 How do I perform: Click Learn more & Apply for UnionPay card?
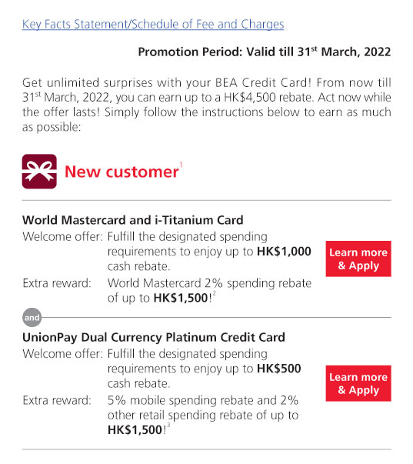pos(358,383)
